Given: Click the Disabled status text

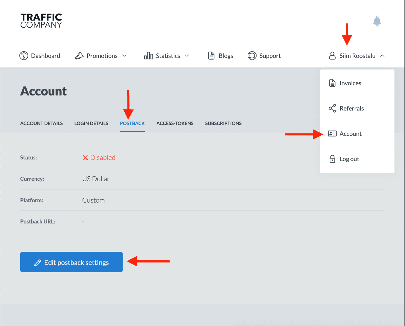Looking at the screenshot, I should coord(103,157).
